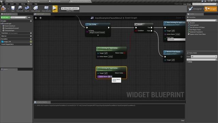Click the Print String output execution pin

coord(109,28)
